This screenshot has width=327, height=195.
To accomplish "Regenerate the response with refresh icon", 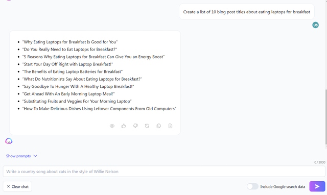I will click(x=147, y=126).
